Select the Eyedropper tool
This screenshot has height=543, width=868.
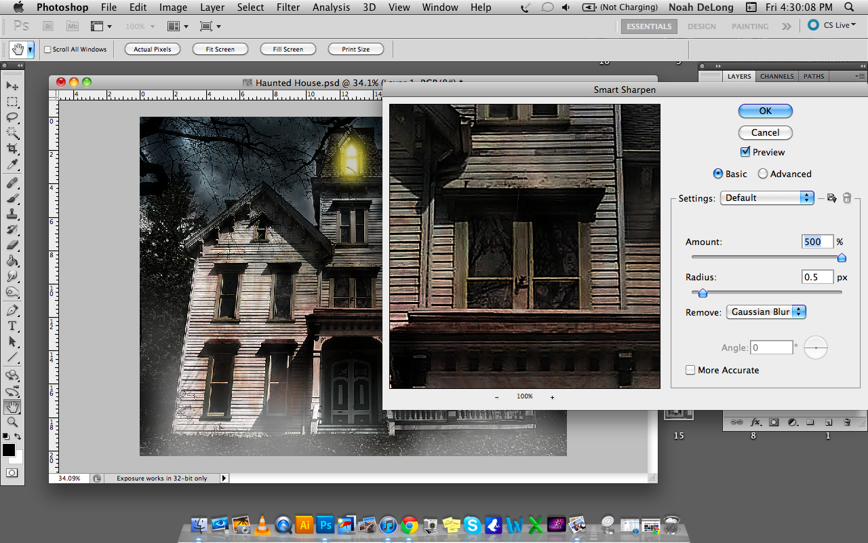coord(12,165)
